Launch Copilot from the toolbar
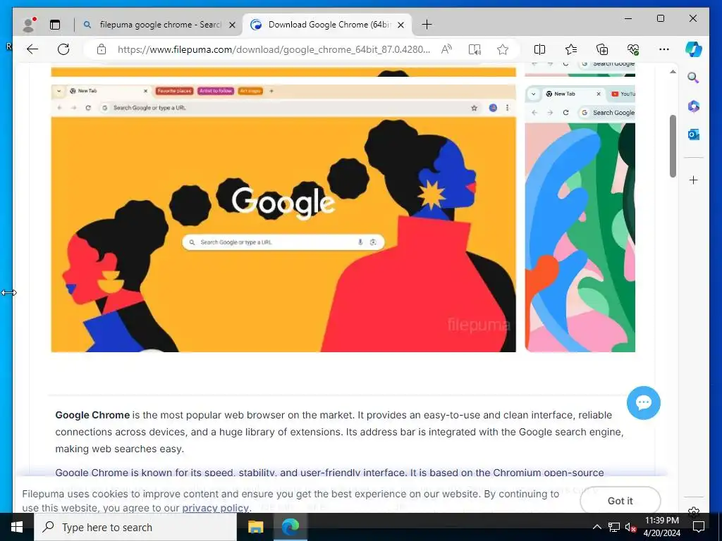 [x=694, y=49]
